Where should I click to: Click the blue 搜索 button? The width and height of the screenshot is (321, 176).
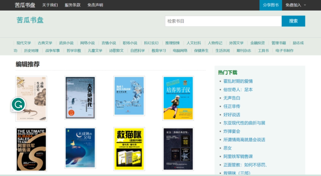(293, 21)
